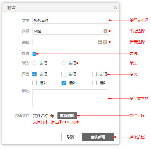Check the middle 多选 option in top row
The width and height of the screenshot is (151, 149).
(64, 74)
